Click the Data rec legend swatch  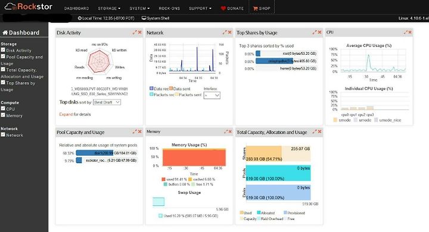pos(151,88)
